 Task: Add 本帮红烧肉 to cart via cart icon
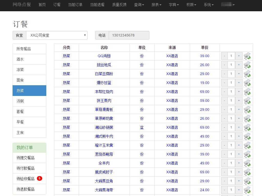(247, 92)
